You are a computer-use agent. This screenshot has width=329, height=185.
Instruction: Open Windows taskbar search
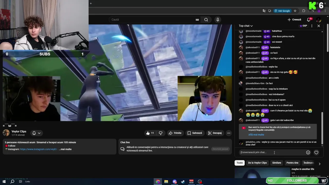pyautogui.click(x=12, y=182)
